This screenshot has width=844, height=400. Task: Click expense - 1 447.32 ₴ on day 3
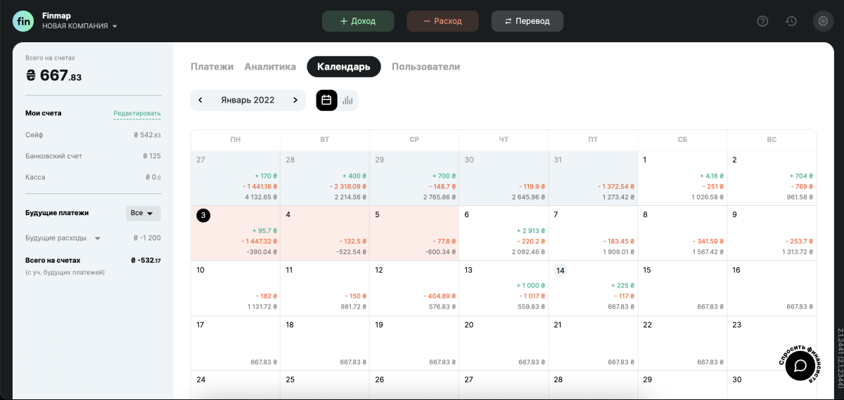[260, 241]
